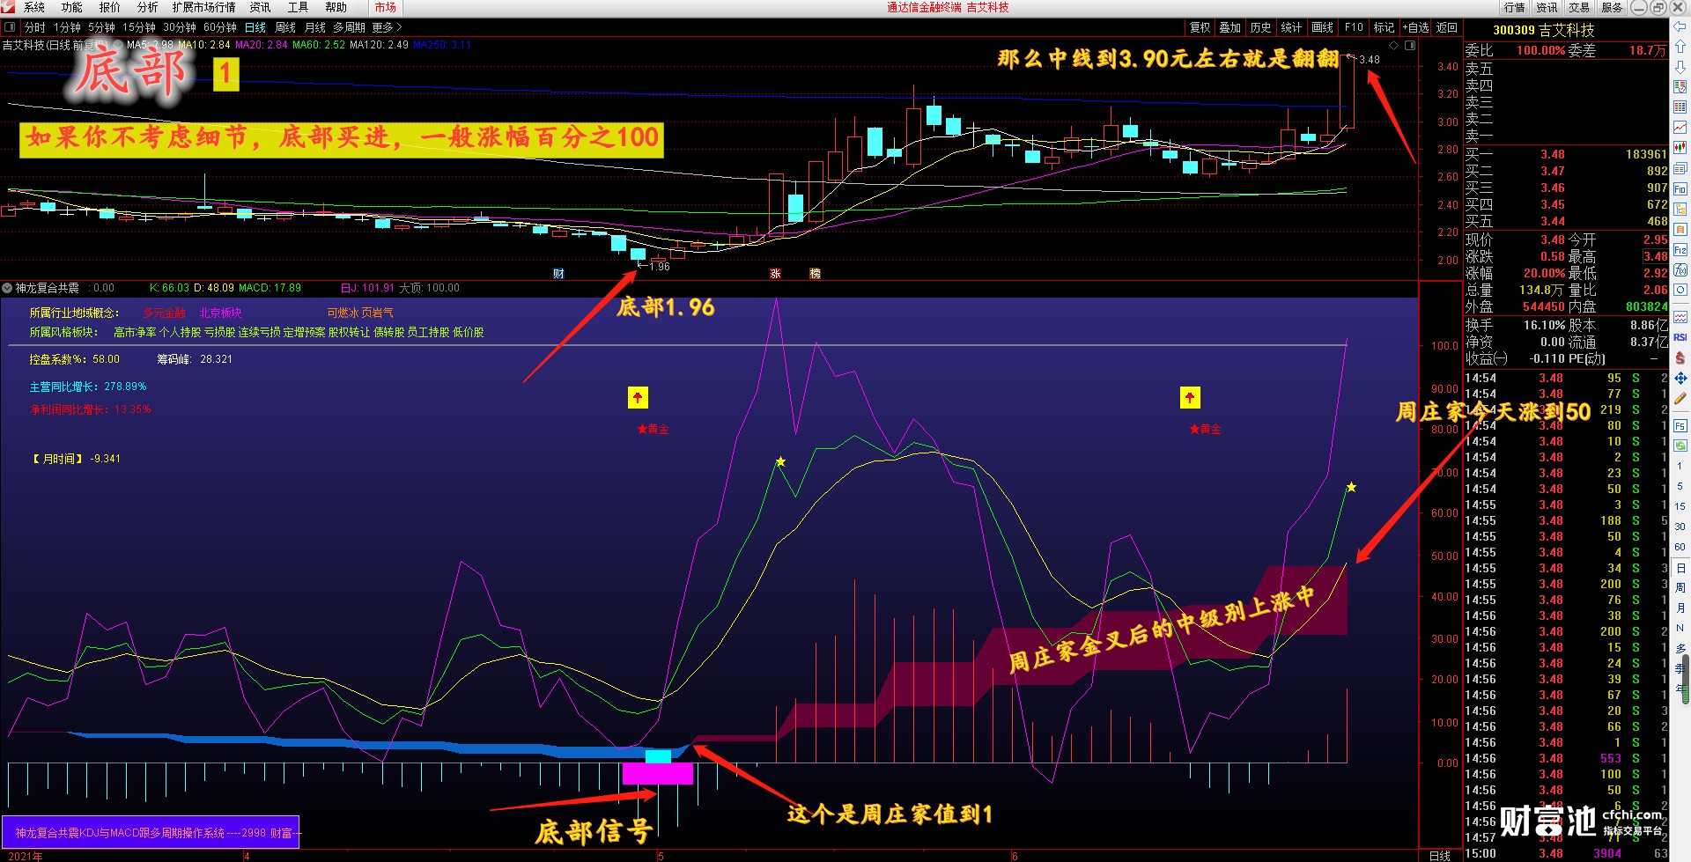Viewport: 1691px width, 862px height.
Task: Open the 帮助 menu
Action: pyautogui.click(x=336, y=7)
